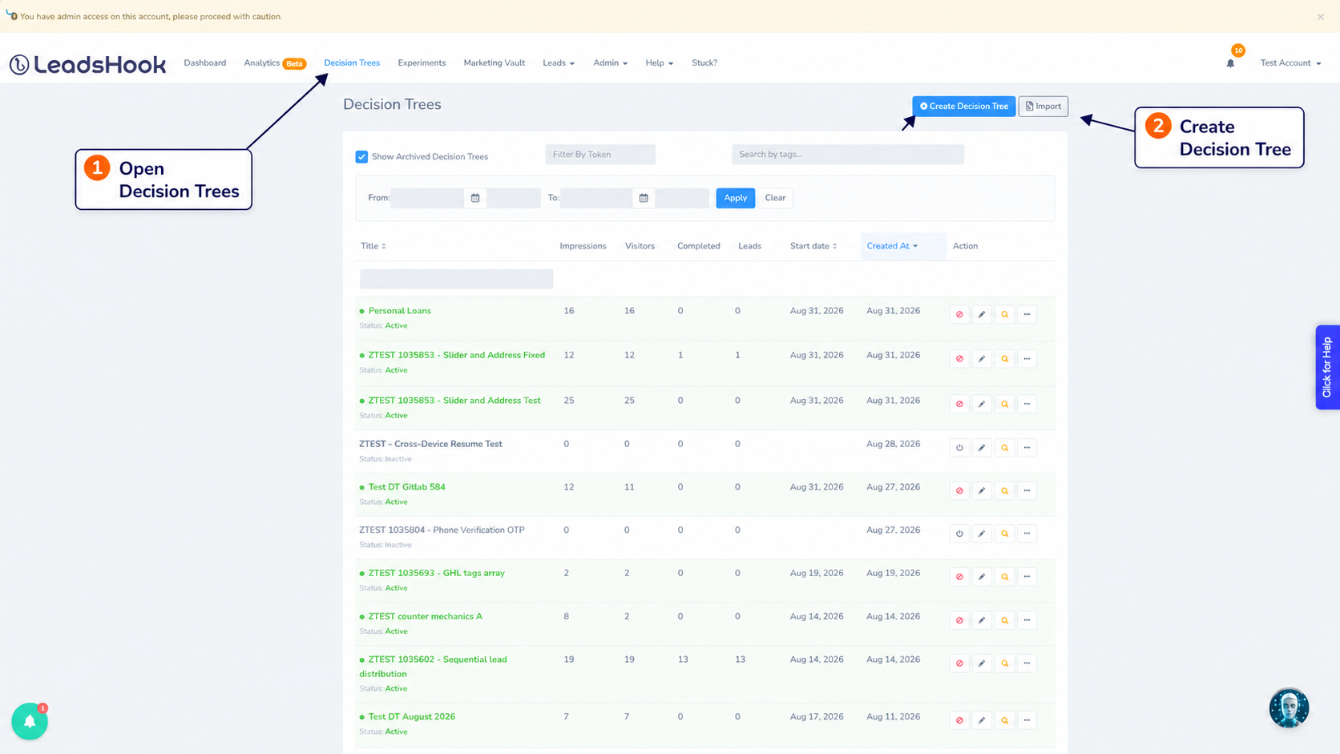1340x754 pixels.
Task: Open more options for Phone Verification OTP row
Action: coord(1027,534)
